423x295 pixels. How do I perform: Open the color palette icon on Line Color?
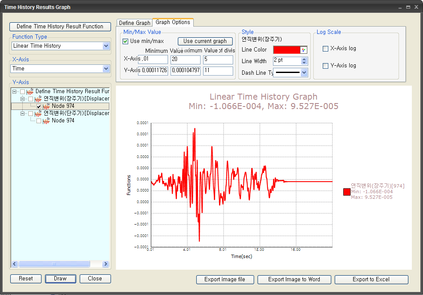303,50
